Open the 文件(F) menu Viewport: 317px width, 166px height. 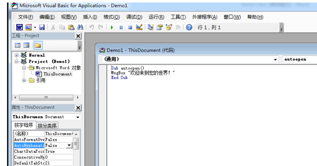point(25,17)
